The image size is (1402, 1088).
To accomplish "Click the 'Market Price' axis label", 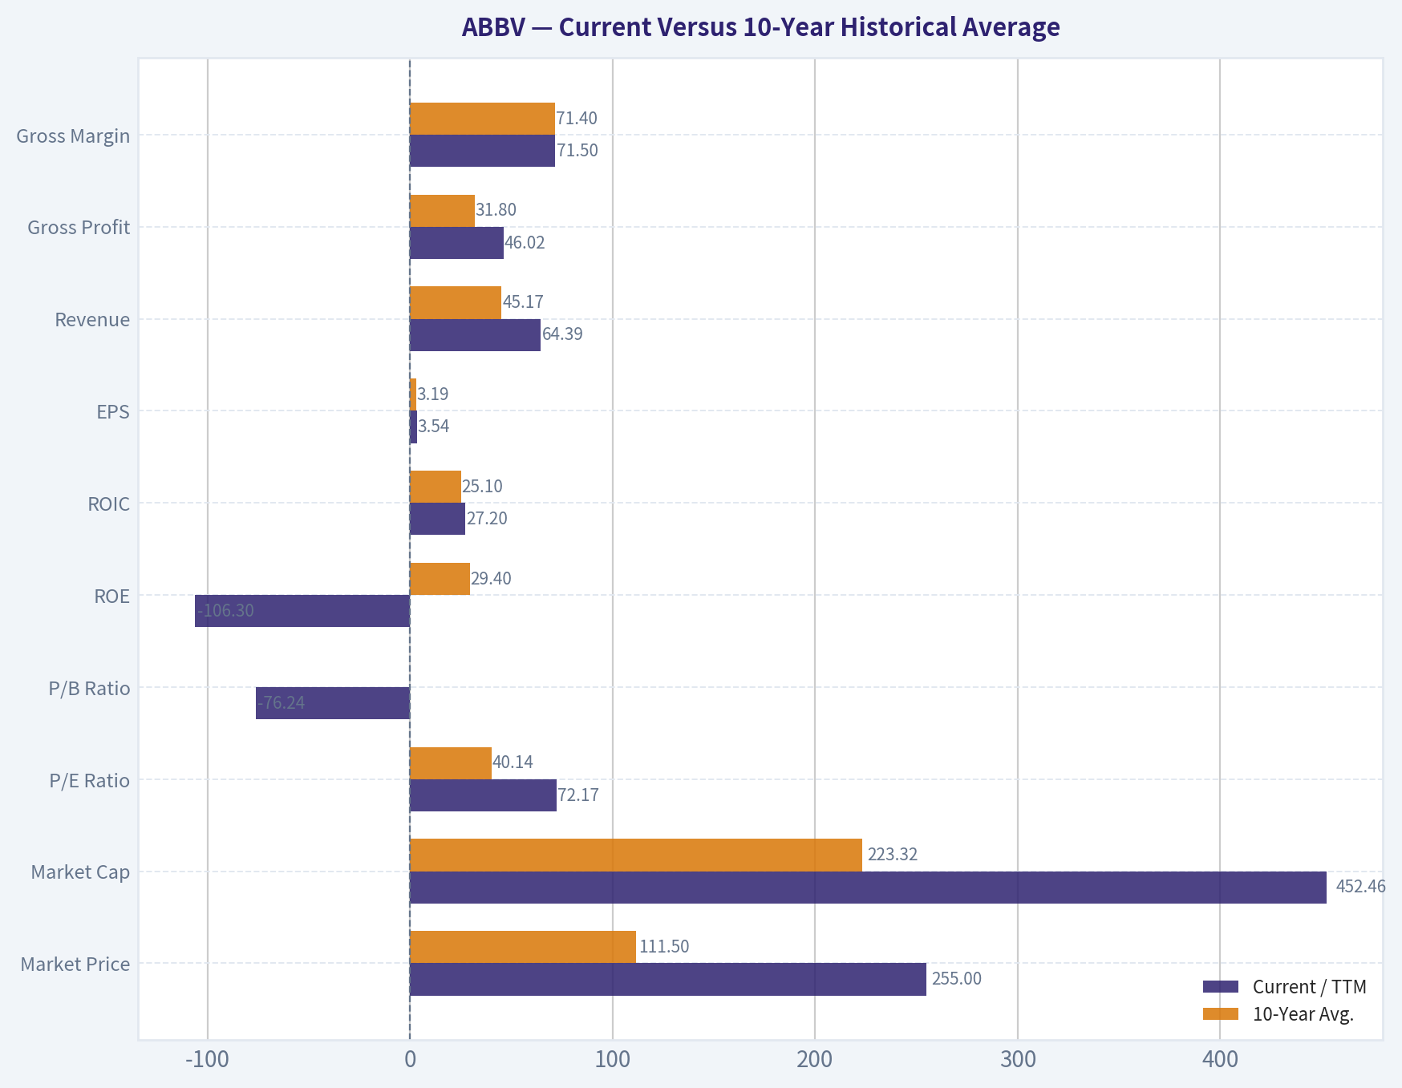I will pyautogui.click(x=75, y=964).
